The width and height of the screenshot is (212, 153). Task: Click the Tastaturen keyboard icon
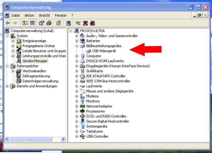(x=82, y=131)
